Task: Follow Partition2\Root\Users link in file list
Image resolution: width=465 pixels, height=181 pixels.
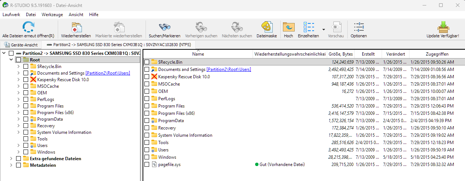Action: click(x=229, y=69)
